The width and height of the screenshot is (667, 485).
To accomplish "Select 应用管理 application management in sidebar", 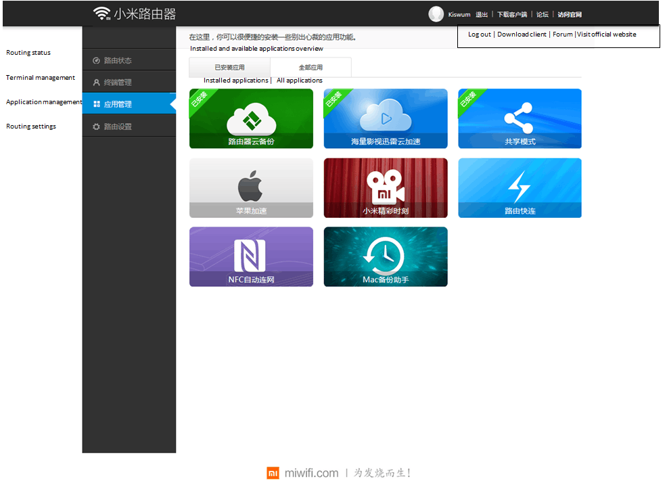I will pos(129,104).
